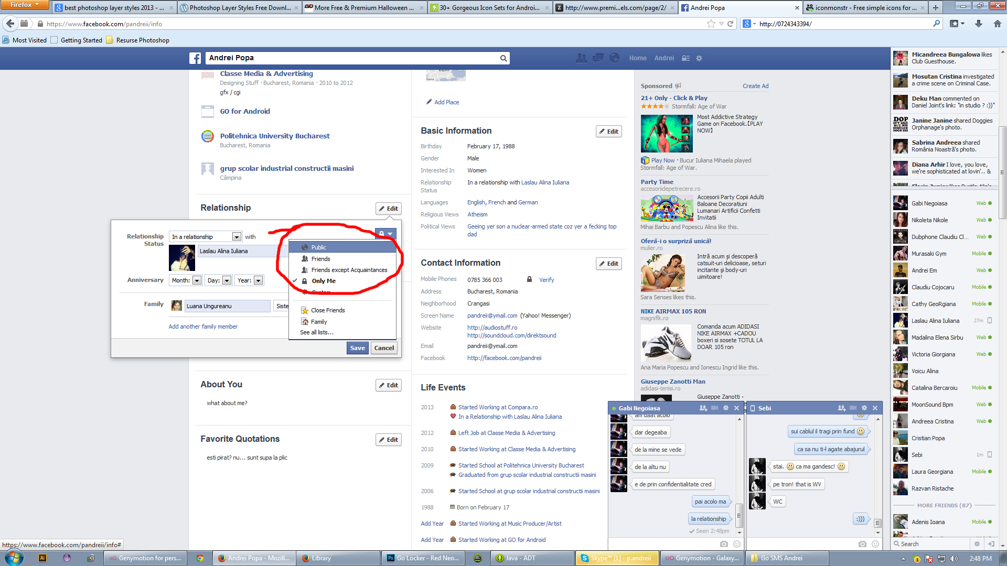
Task: Select the Only Me audience option
Action: coord(342,281)
